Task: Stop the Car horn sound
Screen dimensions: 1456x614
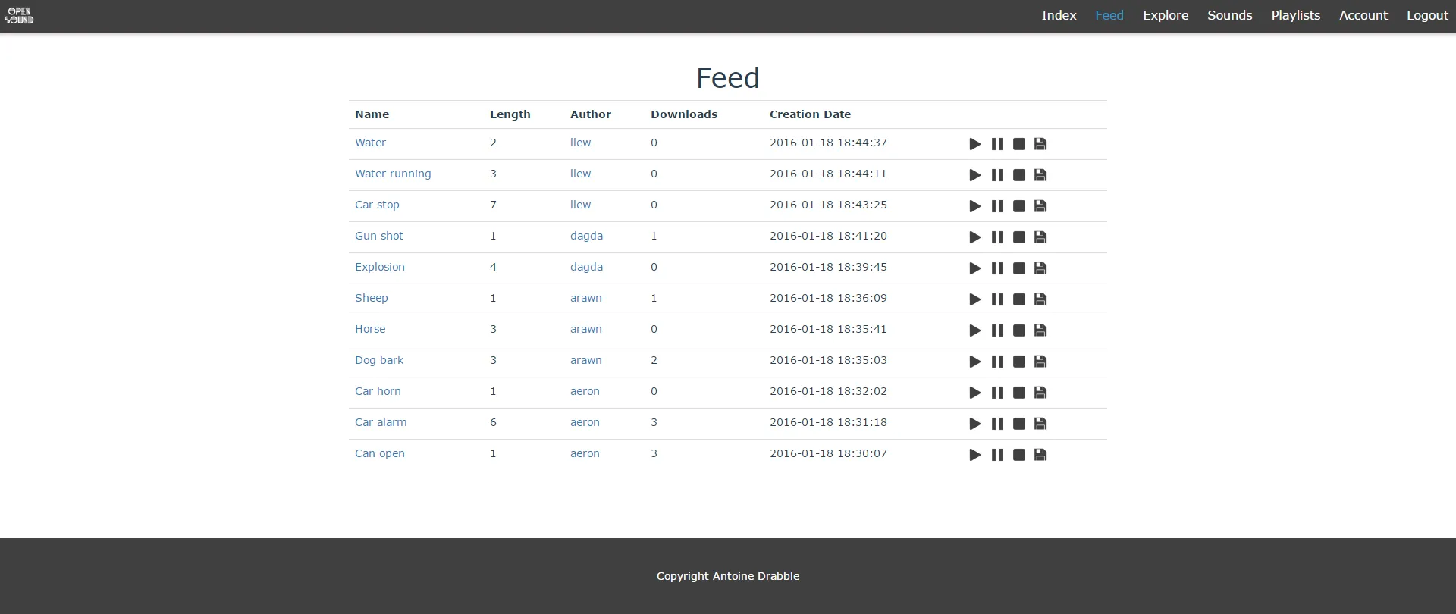Action: point(1019,393)
